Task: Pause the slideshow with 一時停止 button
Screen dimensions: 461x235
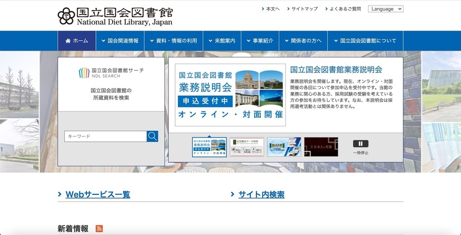Action: (x=361, y=144)
